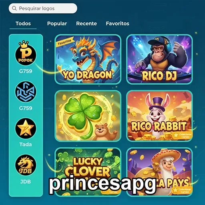The height and width of the screenshot is (205, 205).
Task: Play the four-leaf clover bear game
Action: click(x=88, y=116)
